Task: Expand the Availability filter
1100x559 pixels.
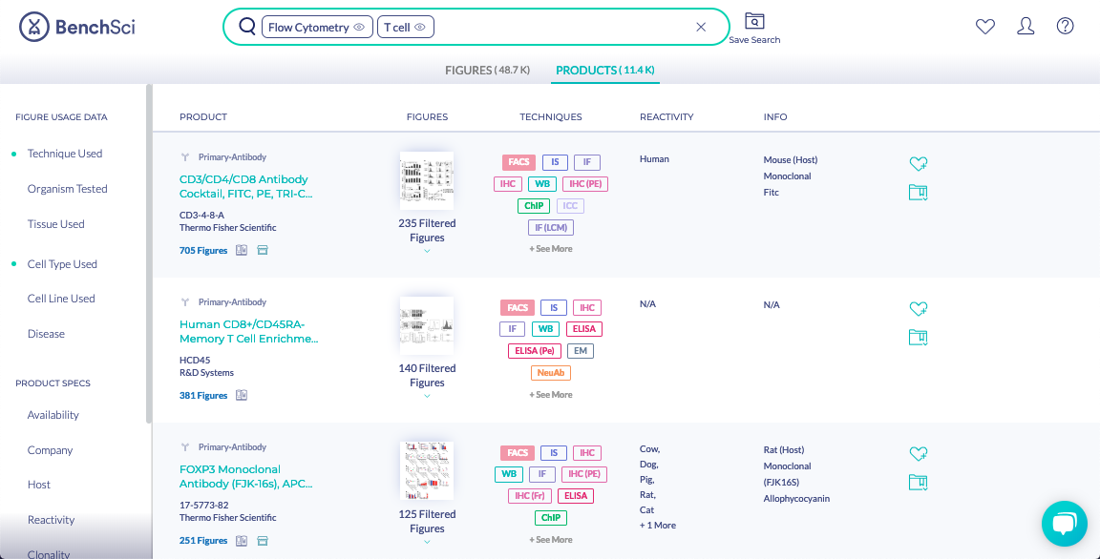Action: [x=53, y=415]
